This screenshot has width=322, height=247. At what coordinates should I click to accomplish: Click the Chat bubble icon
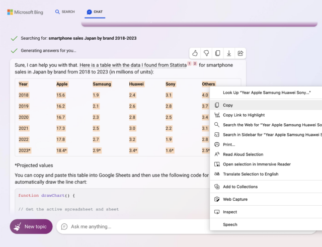pos(89,12)
